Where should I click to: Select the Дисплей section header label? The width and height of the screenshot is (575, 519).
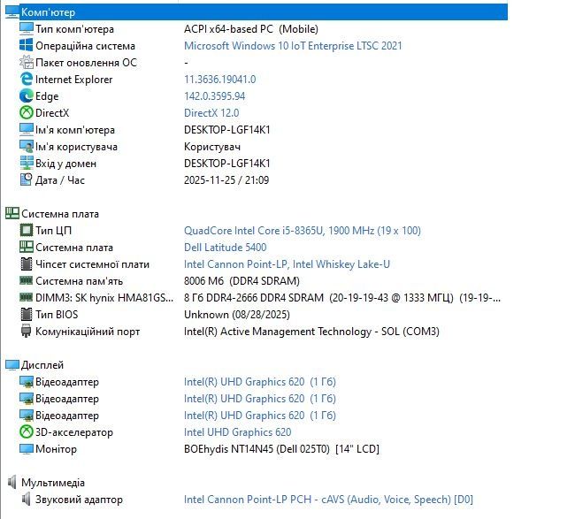coord(42,365)
